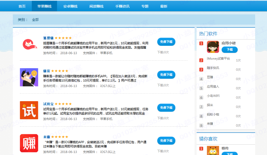The width and height of the screenshot is (267, 155).
Task: Click rank badge 4 beside 豆赚
Action: 201,79
